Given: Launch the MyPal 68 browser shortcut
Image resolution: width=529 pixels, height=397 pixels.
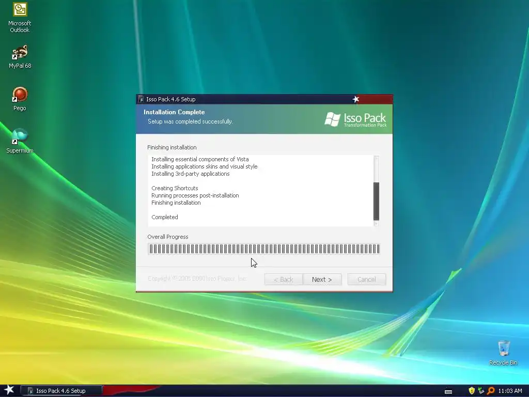Looking at the screenshot, I should (x=20, y=57).
